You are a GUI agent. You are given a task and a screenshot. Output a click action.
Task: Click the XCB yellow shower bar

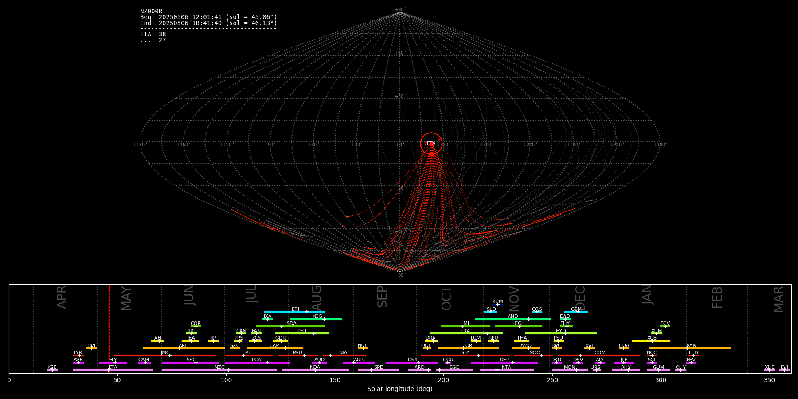pyautogui.click(x=651, y=341)
